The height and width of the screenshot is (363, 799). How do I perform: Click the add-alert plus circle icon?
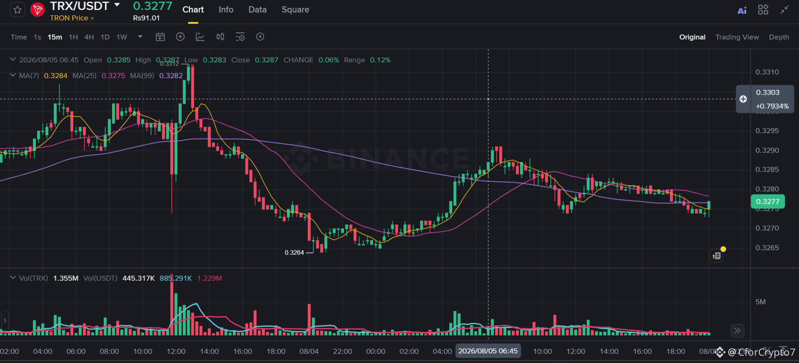[180, 37]
